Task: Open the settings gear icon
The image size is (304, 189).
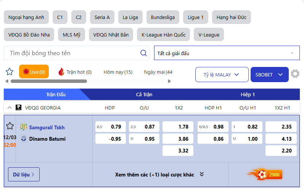Action: 295,74
